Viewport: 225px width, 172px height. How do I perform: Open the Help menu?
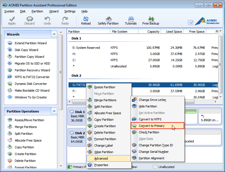pos(84,11)
